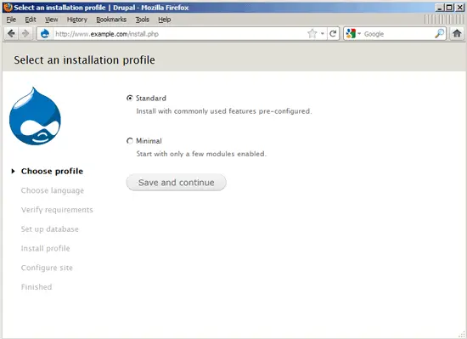
Task: Click the browser Forward arrow button
Action: [25, 34]
